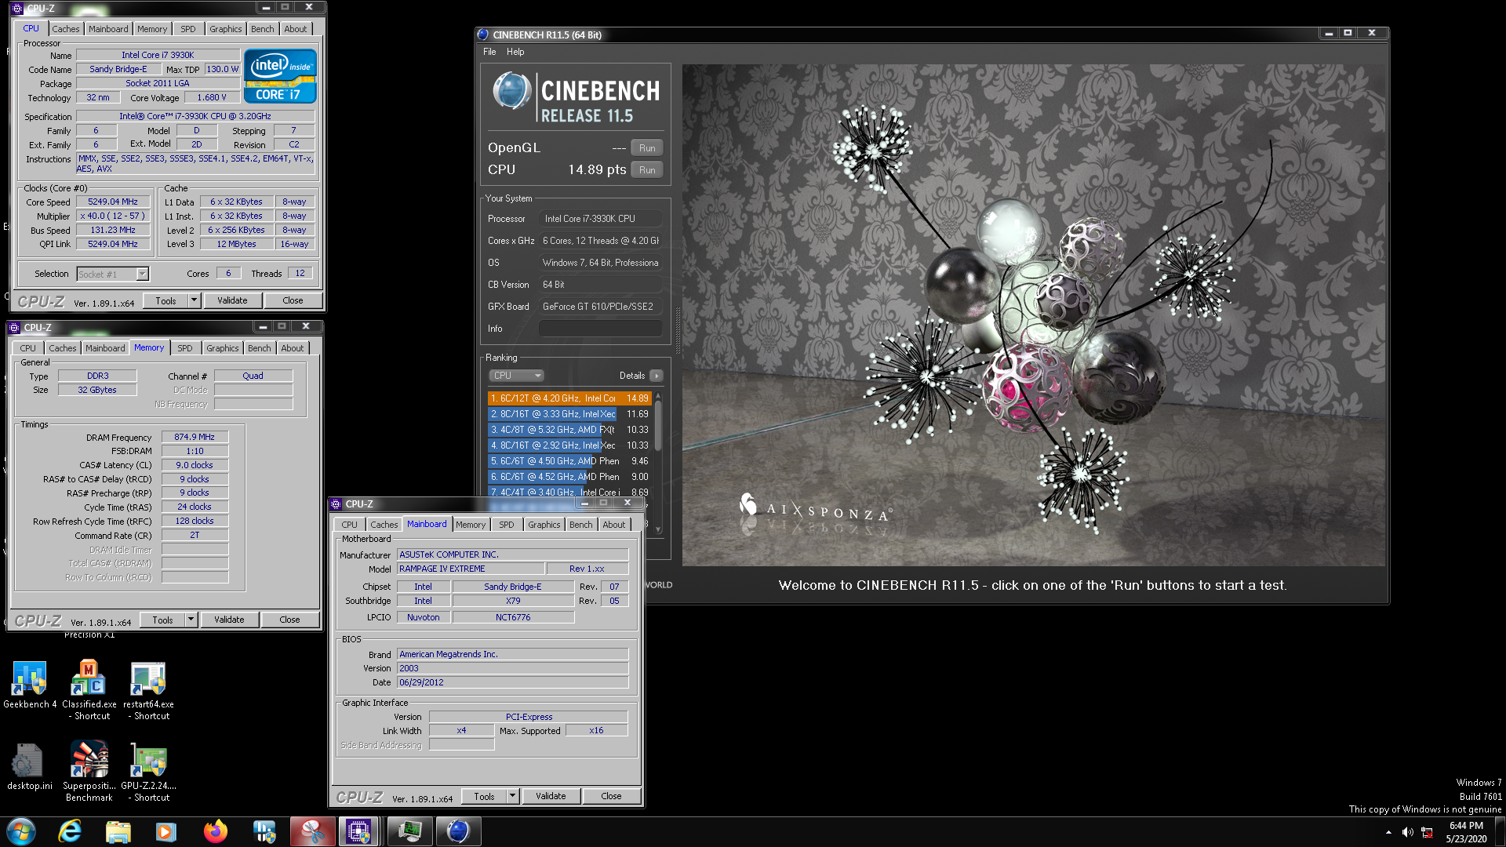Click Validate in the Mainboard CPU-Z window
Image resolution: width=1506 pixels, height=847 pixels.
551,796
